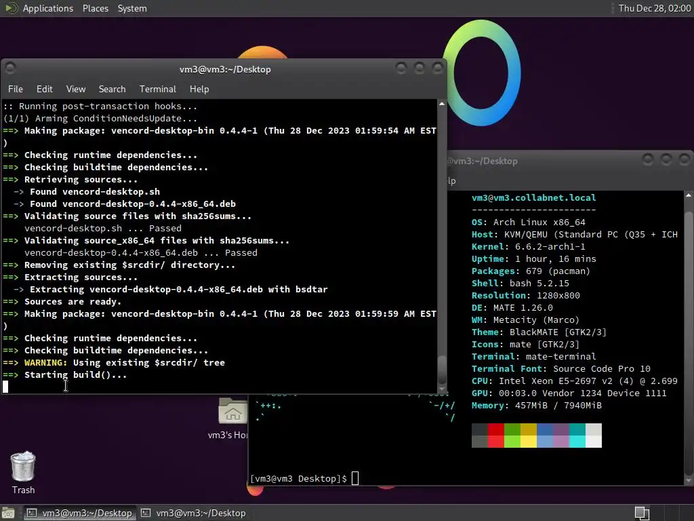Switch to second vm3@vm3:~/Desktop taskbar entry

coord(193,513)
